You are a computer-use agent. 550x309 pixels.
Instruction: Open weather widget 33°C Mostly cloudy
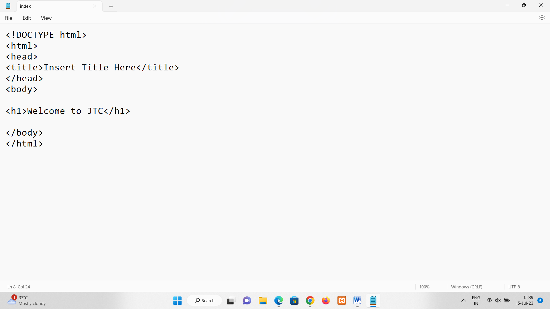[26, 300]
